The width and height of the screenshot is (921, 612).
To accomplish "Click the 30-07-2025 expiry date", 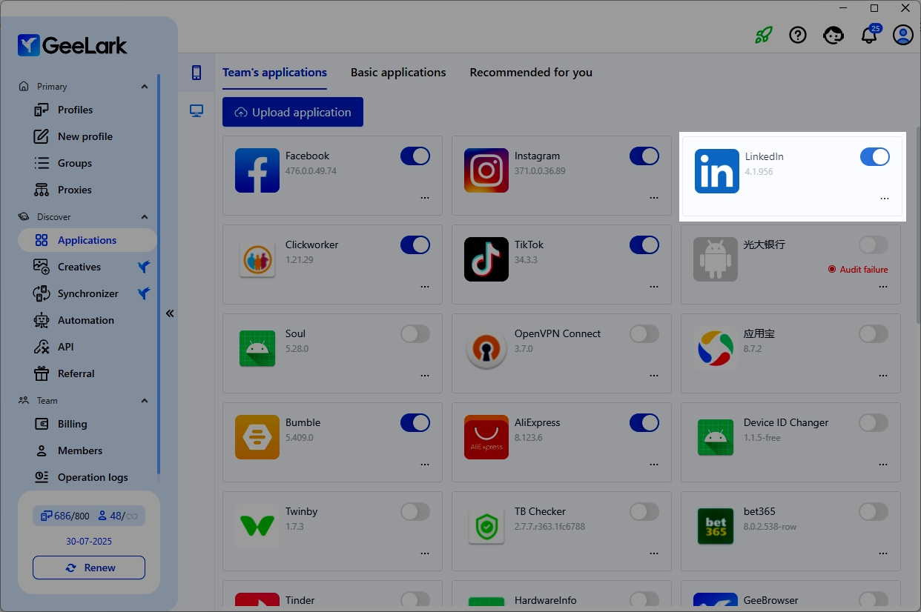I will (x=89, y=542).
